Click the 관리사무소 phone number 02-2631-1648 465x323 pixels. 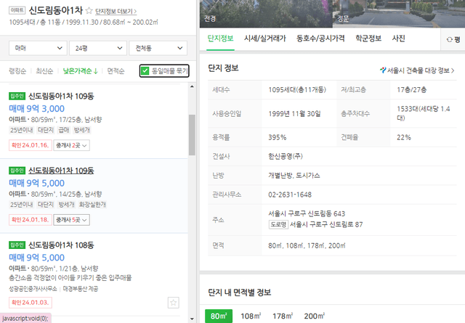[x=290, y=195]
